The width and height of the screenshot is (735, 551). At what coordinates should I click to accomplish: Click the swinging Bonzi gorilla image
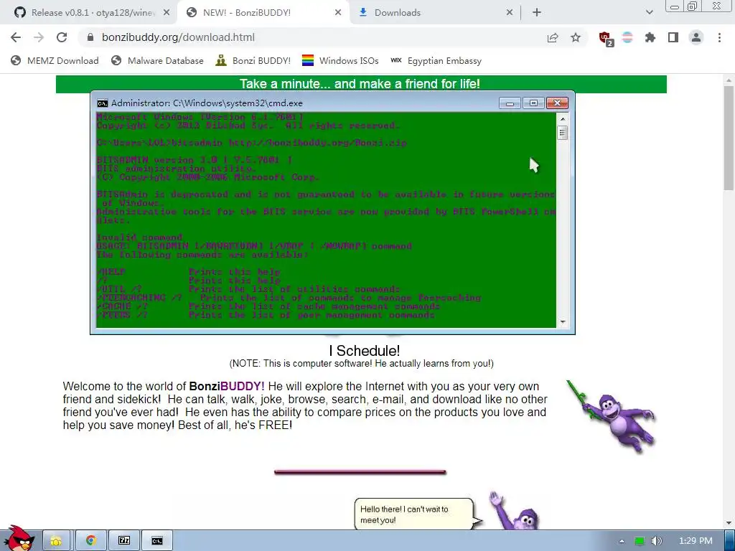pyautogui.click(x=611, y=416)
